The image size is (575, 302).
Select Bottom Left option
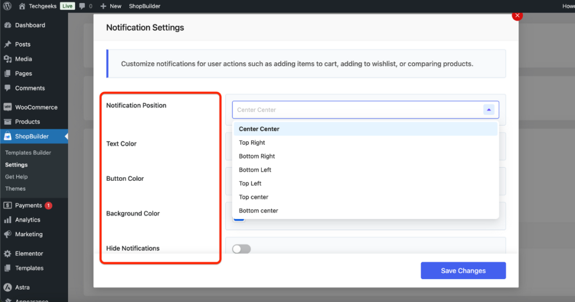pyautogui.click(x=365, y=170)
